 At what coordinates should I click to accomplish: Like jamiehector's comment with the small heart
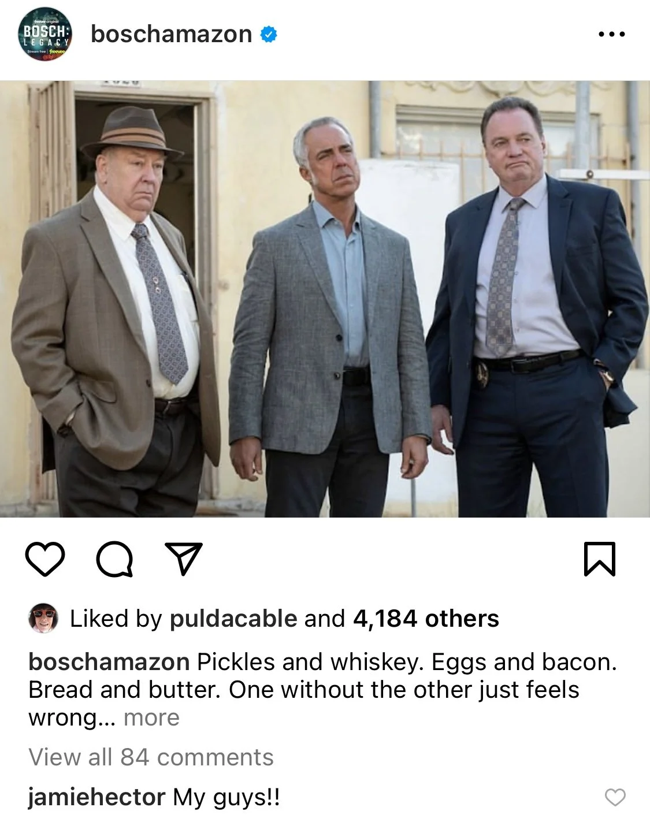tap(615, 797)
